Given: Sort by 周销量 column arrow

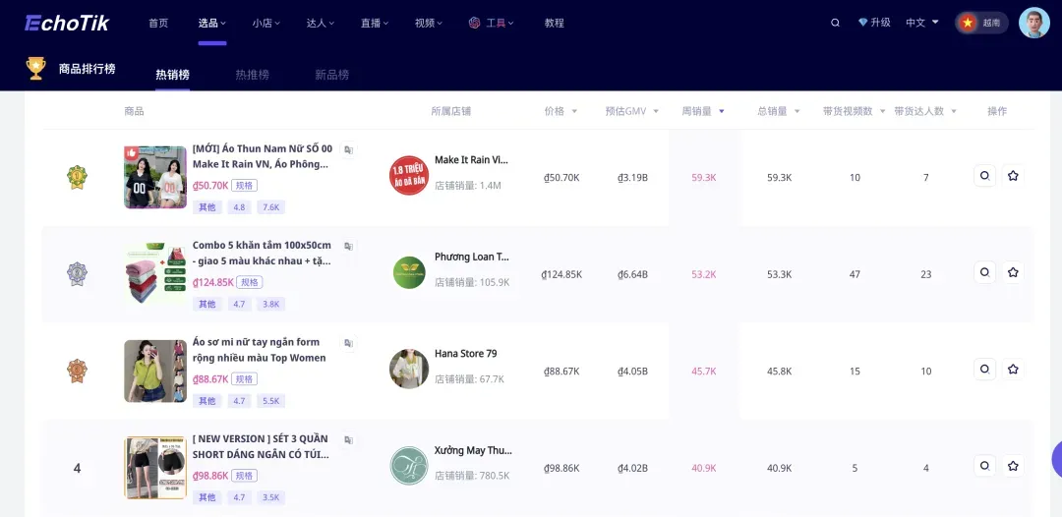Looking at the screenshot, I should pyautogui.click(x=722, y=112).
